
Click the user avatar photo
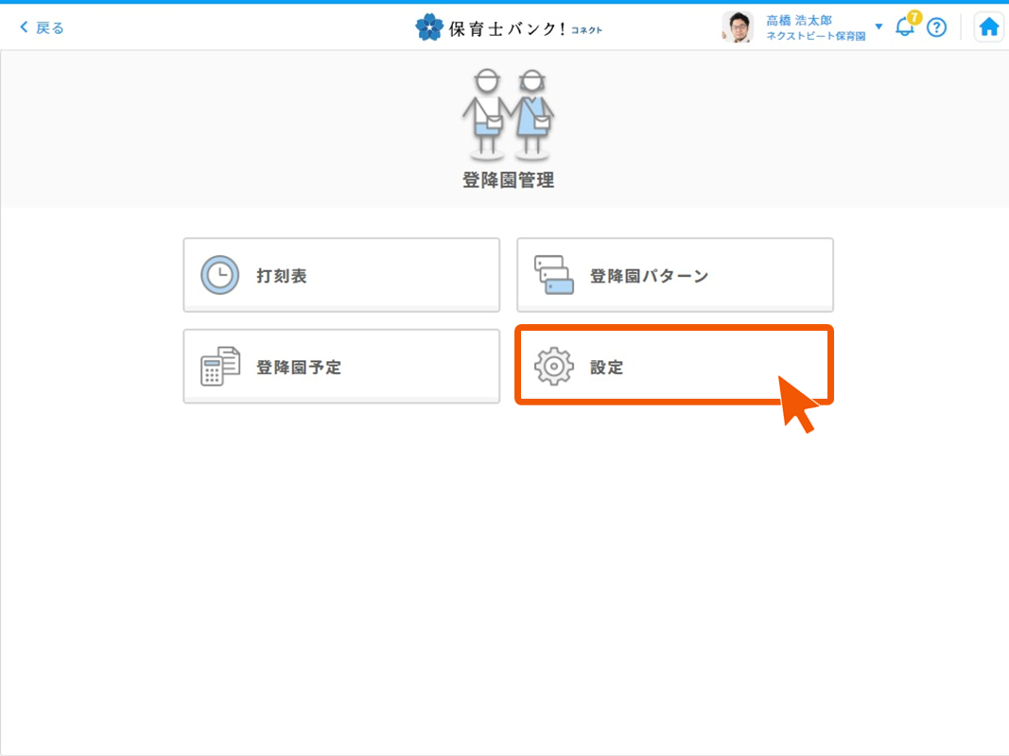point(738,26)
